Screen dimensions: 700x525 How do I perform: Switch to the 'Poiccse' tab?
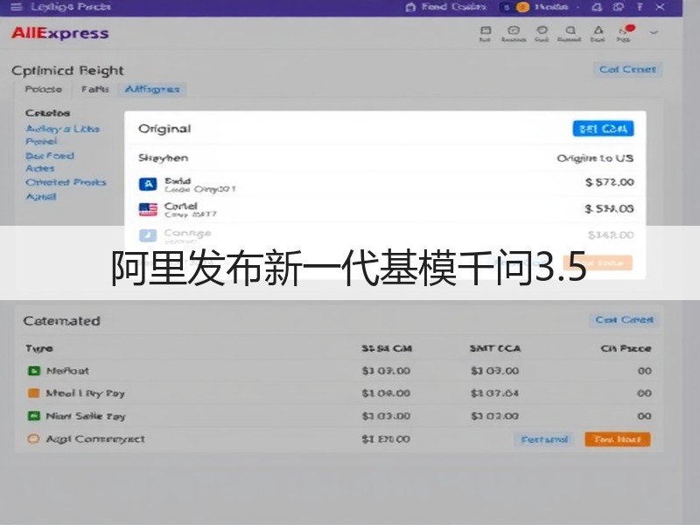[43, 89]
